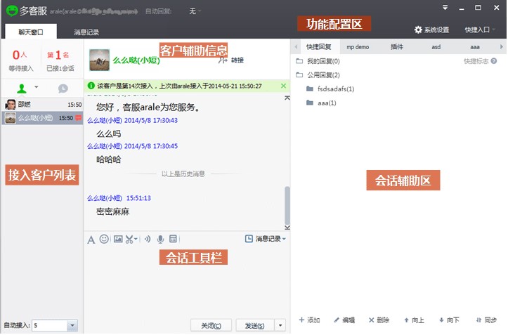This screenshot has width=508, height=335.
Task: Open the font style (A) tool
Action: (91, 239)
